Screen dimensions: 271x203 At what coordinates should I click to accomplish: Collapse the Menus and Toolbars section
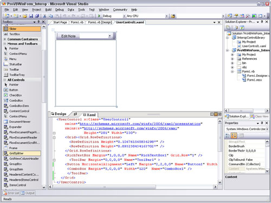(x=5, y=44)
